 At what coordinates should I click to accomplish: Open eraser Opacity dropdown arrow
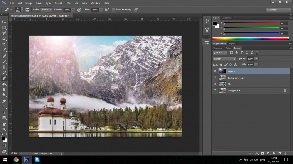pyautogui.click(x=73, y=10)
